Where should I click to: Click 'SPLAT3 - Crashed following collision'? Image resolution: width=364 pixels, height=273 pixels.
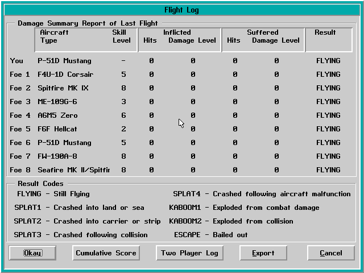pos(81,235)
